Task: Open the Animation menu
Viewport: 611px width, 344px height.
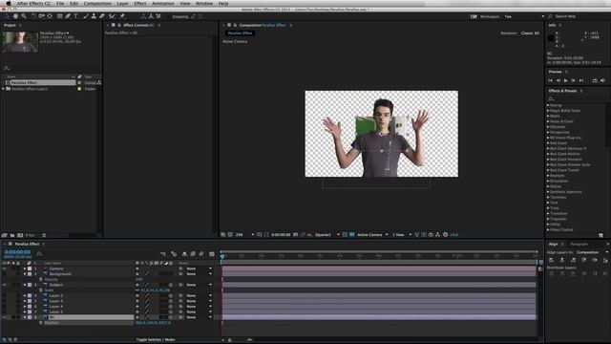Action: coord(163,4)
